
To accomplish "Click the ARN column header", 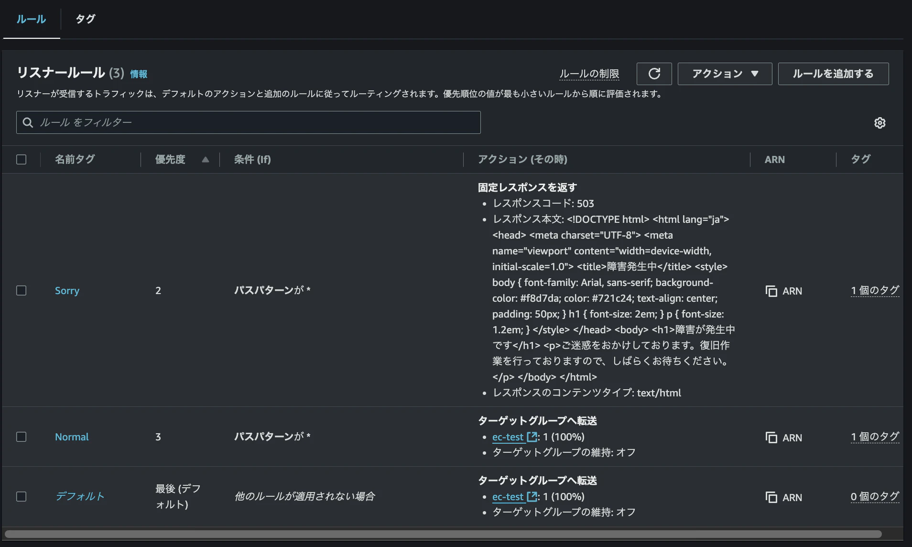I will [774, 160].
